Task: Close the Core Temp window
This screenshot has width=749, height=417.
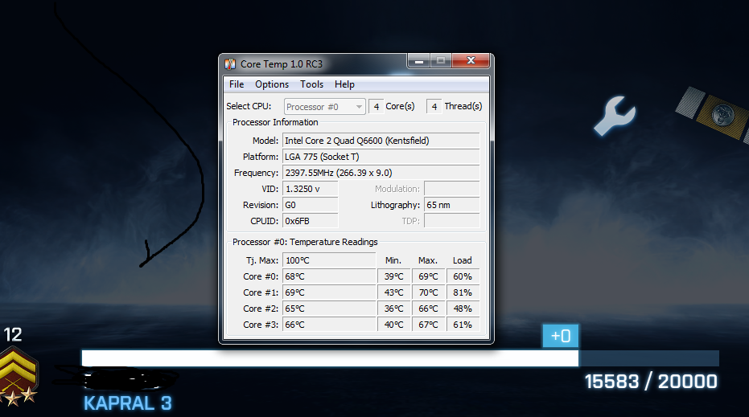Action: (471, 60)
